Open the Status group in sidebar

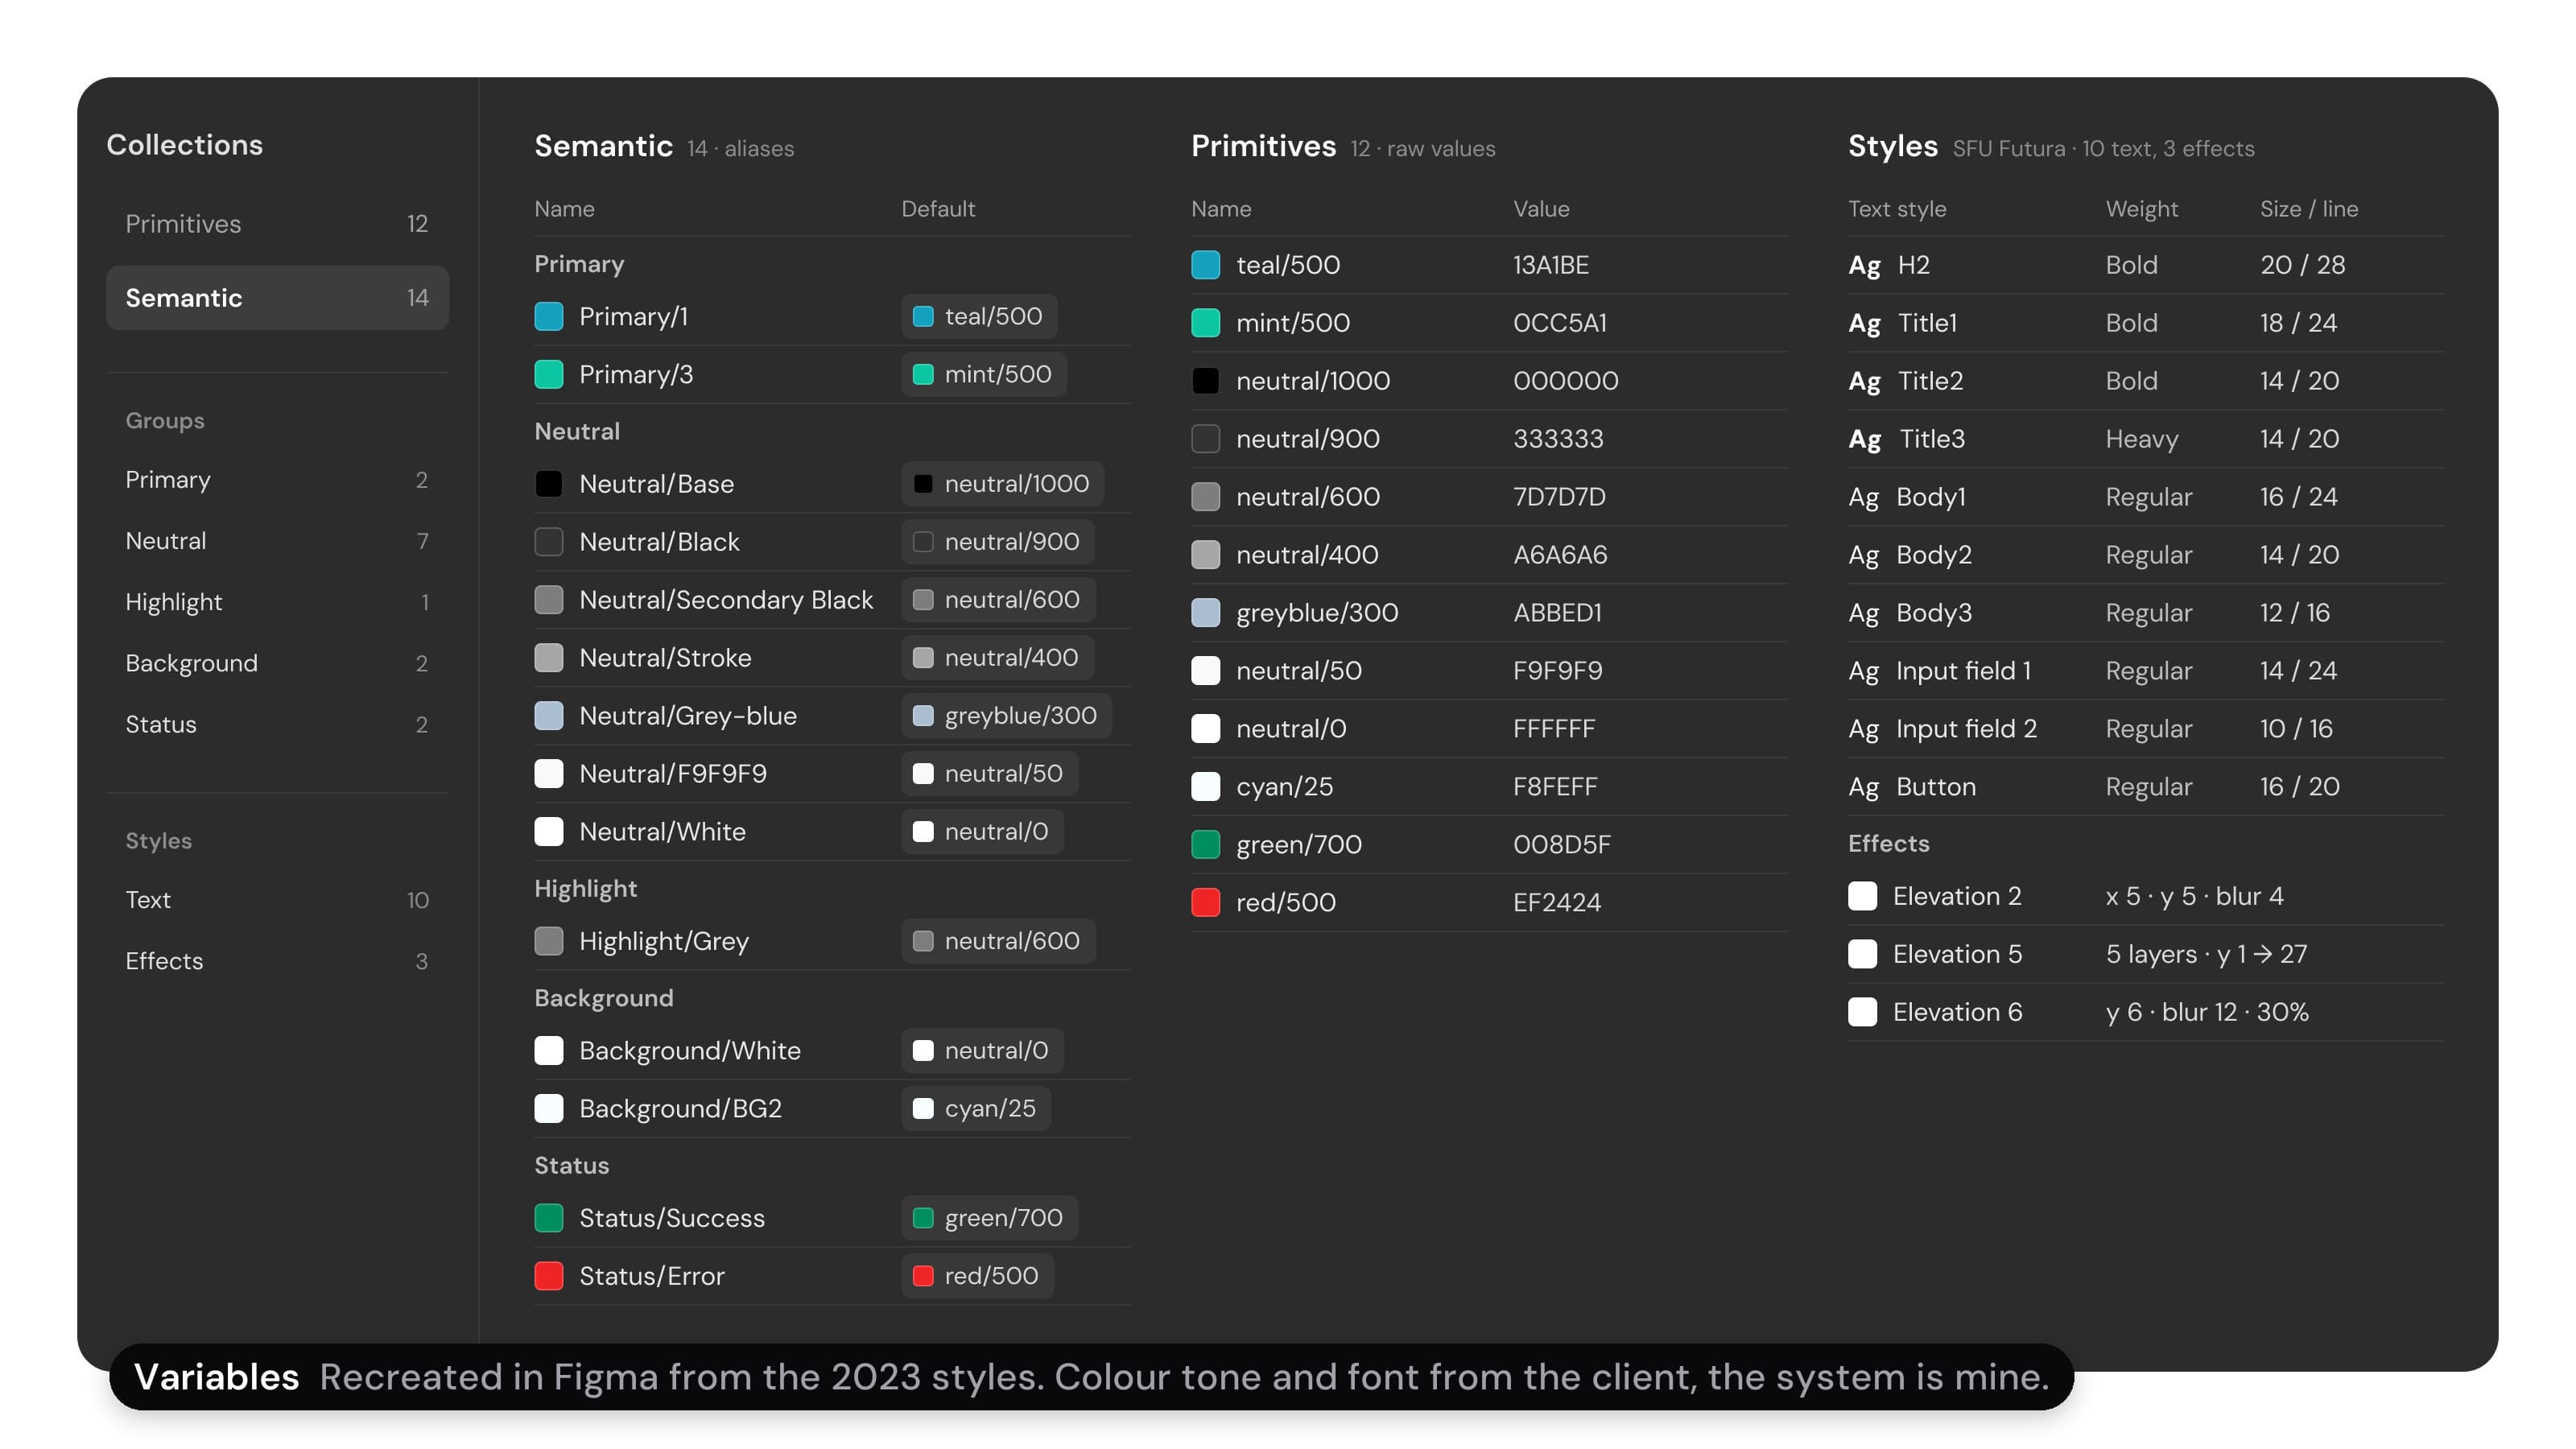(x=277, y=724)
